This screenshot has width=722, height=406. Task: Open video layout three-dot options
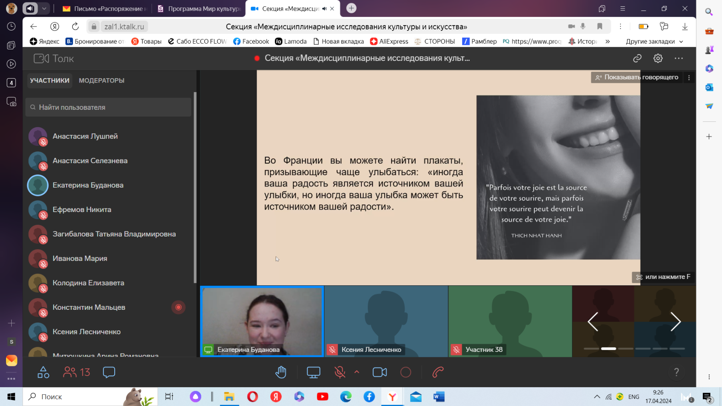click(x=689, y=78)
